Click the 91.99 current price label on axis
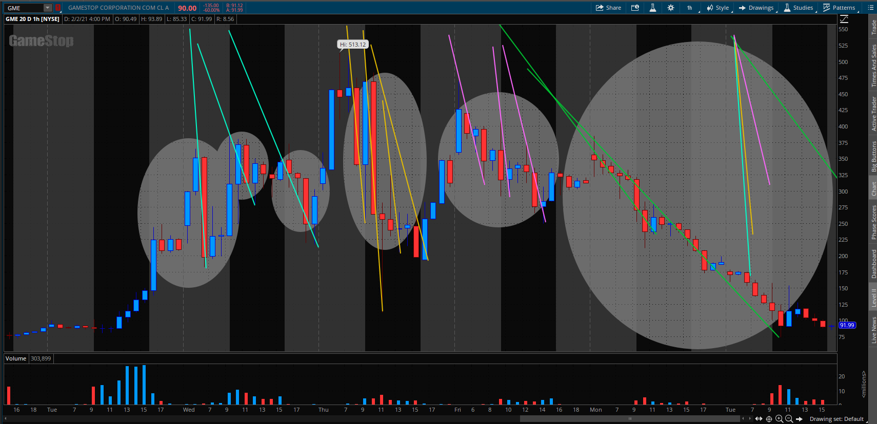The height and width of the screenshot is (424, 877). point(847,325)
